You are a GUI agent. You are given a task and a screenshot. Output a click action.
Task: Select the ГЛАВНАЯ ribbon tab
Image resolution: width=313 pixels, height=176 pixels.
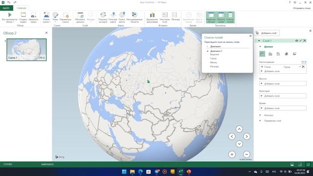pyautogui.click(x=21, y=8)
